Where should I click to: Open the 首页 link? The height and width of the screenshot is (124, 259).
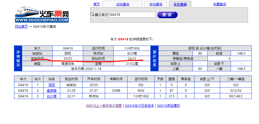pos(96,4)
